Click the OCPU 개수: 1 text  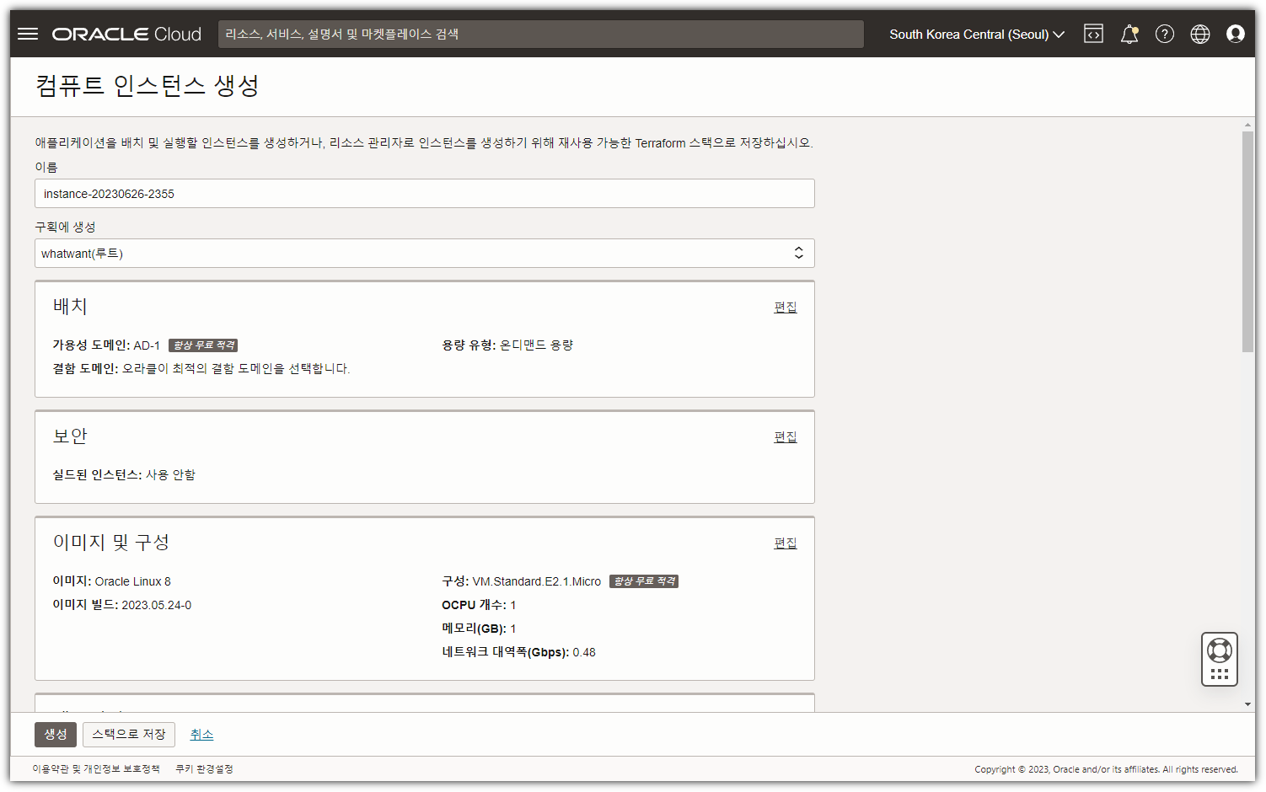[x=479, y=605]
